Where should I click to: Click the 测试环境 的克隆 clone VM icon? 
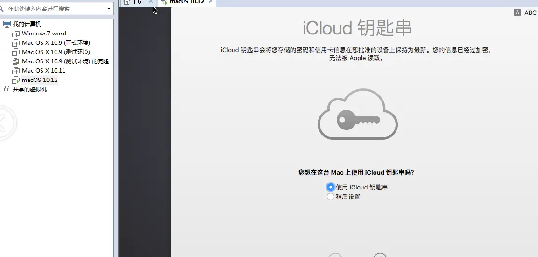tap(16, 61)
